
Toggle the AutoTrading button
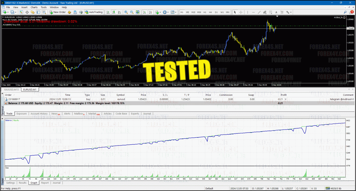point(94,12)
